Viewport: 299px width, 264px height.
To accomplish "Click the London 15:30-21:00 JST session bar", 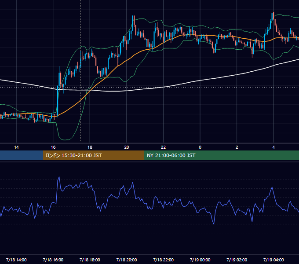I will coord(93,155).
